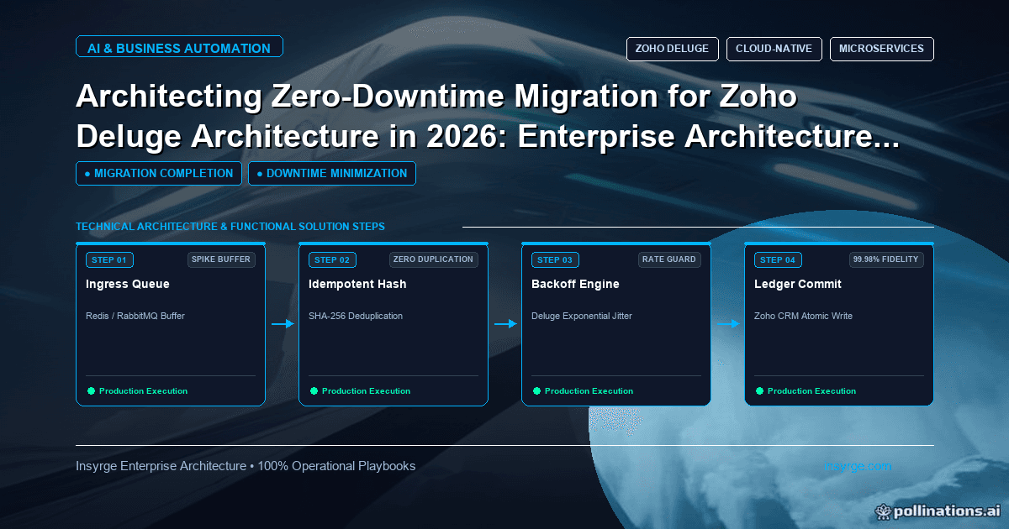Screen dimensions: 1009x529
Task: Click the STEP 03 badge
Action: coord(555,259)
